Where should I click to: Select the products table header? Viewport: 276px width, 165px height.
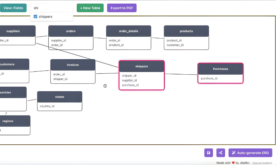[x=186, y=31]
